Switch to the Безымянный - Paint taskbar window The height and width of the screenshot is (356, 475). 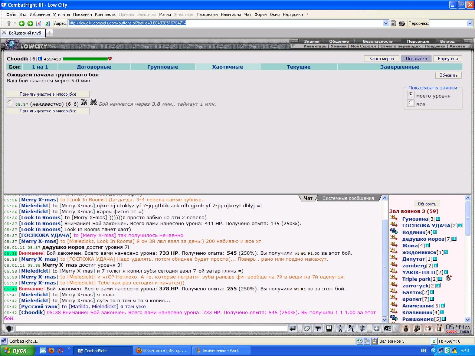coord(222,350)
